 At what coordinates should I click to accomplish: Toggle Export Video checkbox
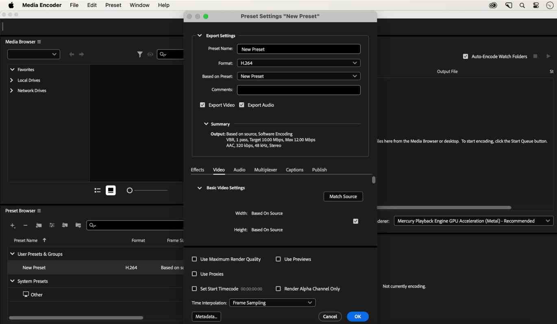pyautogui.click(x=202, y=105)
